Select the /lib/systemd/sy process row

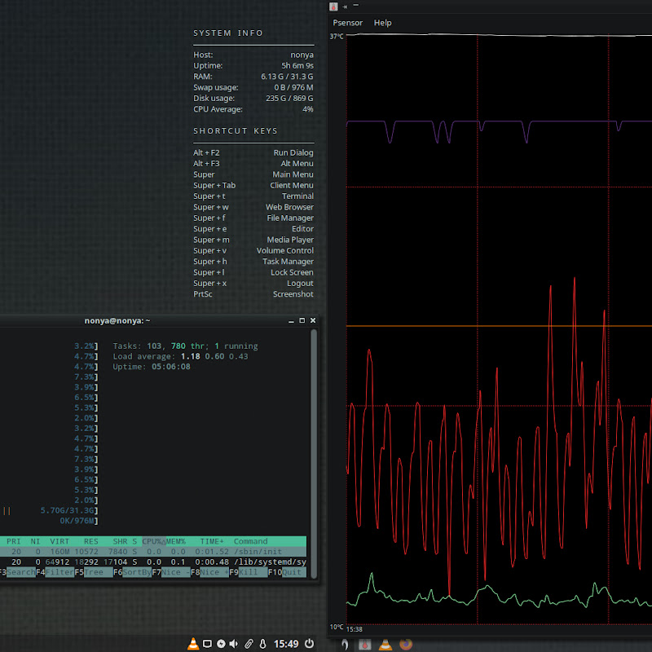coord(153,562)
